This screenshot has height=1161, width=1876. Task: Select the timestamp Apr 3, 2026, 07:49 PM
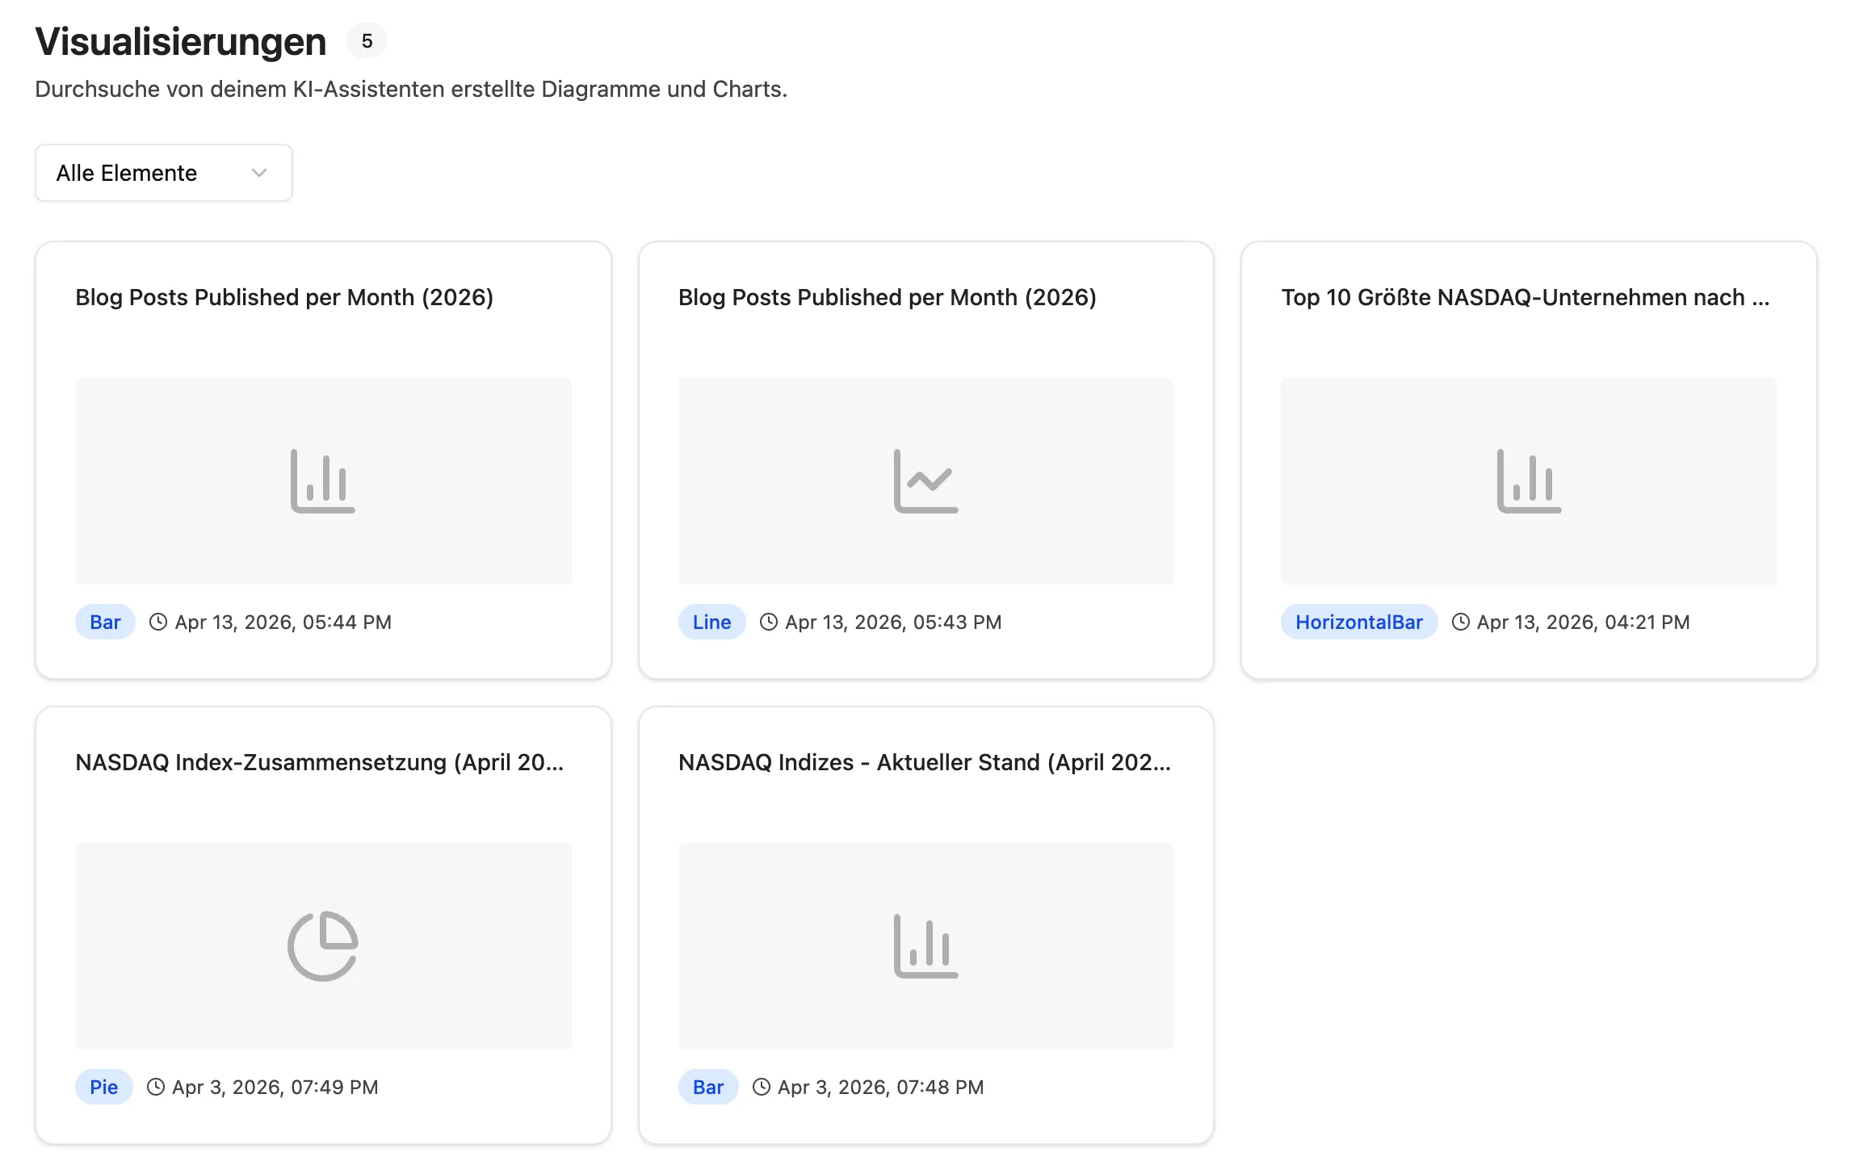click(x=275, y=1087)
